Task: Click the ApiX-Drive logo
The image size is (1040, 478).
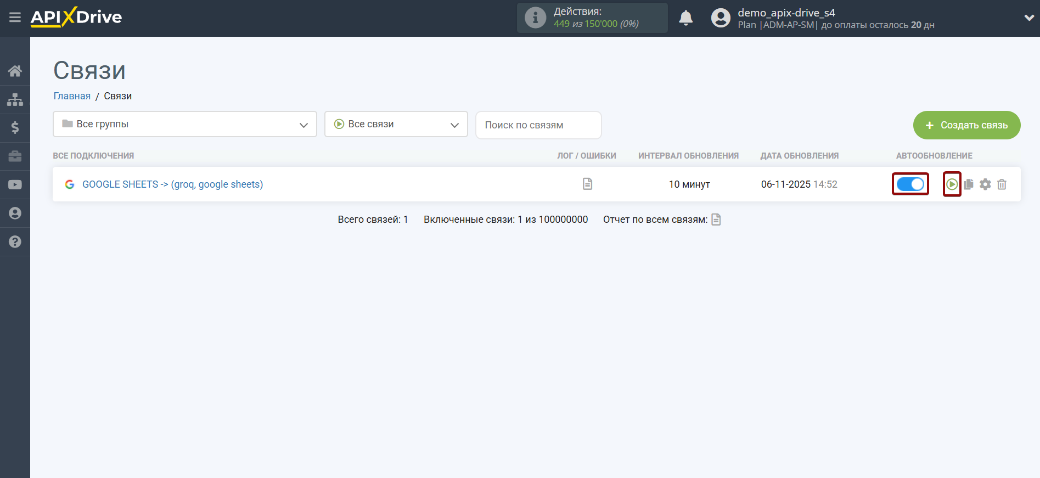Action: tap(76, 17)
